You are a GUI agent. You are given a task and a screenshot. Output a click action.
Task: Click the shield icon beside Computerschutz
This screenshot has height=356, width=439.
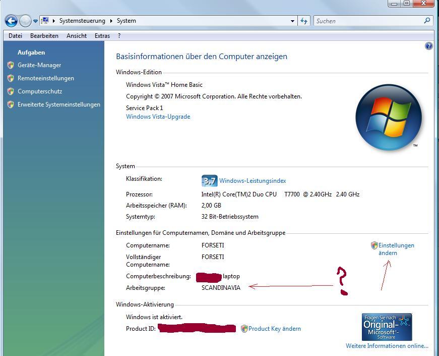click(x=11, y=91)
